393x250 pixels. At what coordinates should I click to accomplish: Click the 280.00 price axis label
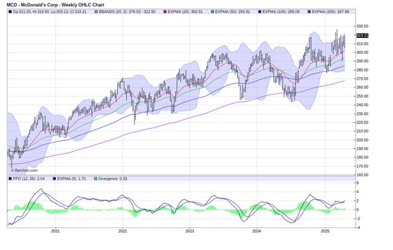click(362, 70)
